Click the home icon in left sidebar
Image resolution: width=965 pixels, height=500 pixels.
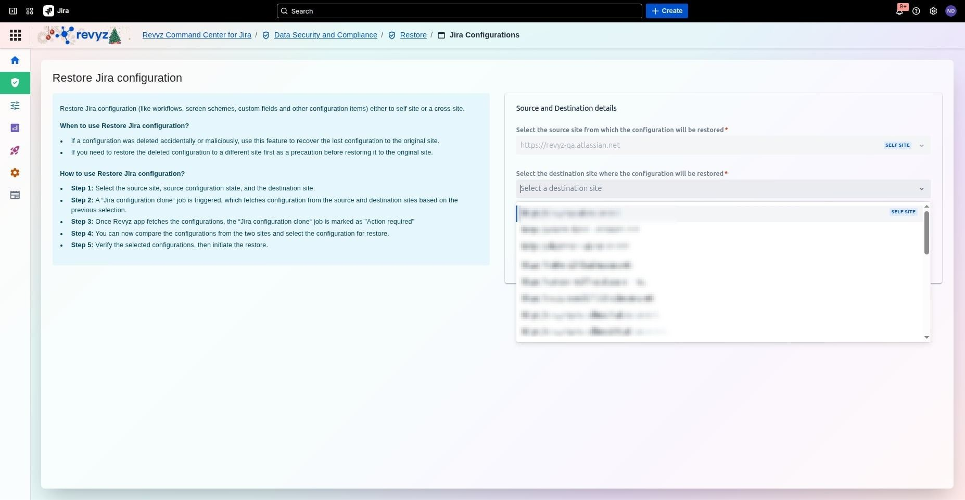tap(15, 60)
